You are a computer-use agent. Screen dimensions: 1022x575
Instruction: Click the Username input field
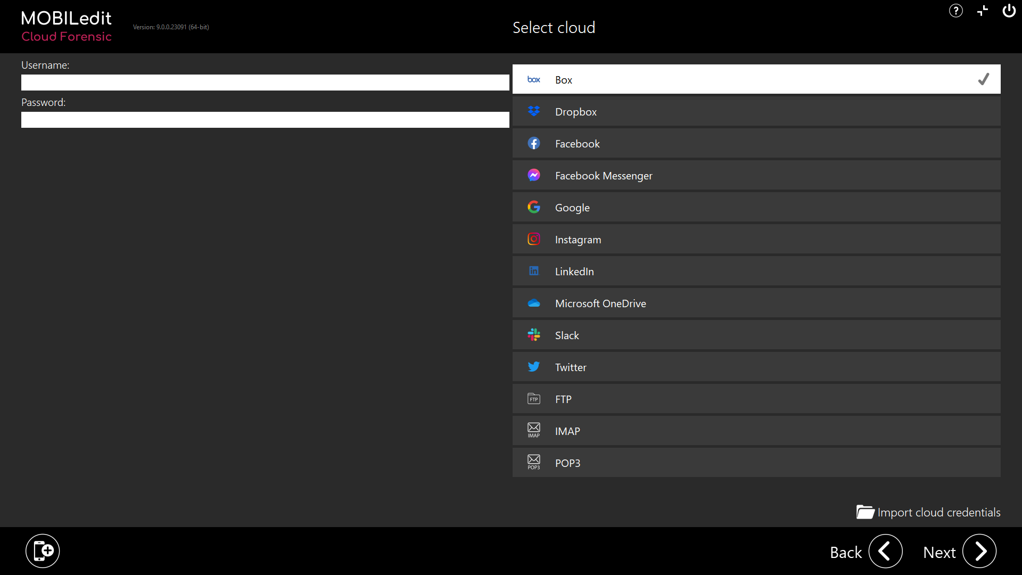pos(265,83)
